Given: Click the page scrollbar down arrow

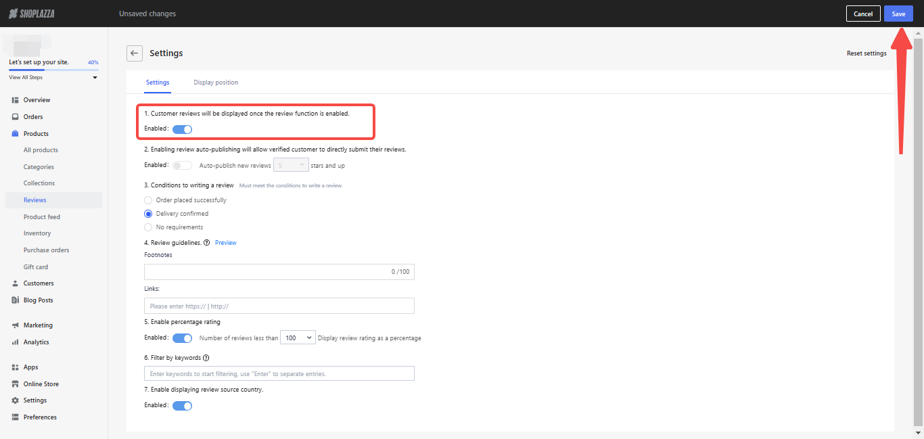Looking at the screenshot, I should pyautogui.click(x=918, y=433).
